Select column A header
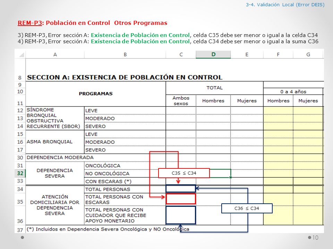Image resolution: width=333 pixels, height=249 pixels. click(55, 55)
